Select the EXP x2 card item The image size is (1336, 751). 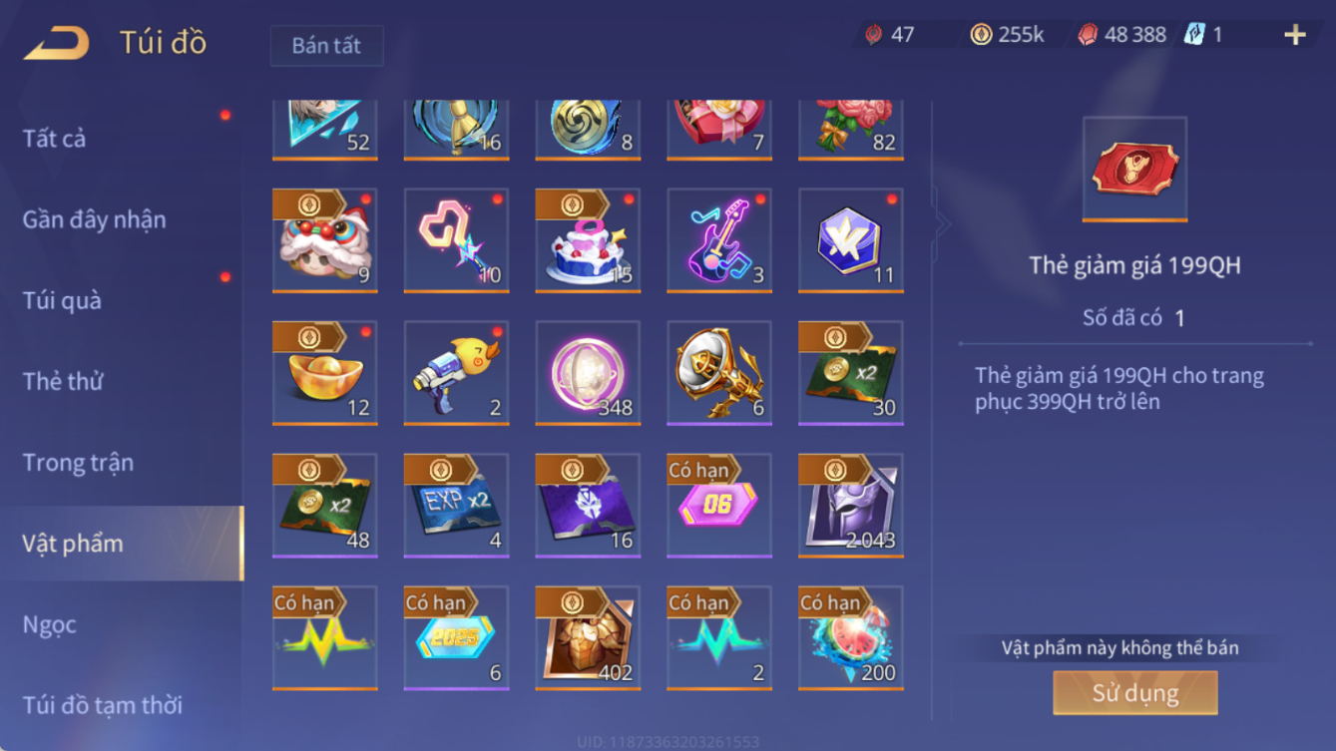coord(457,506)
